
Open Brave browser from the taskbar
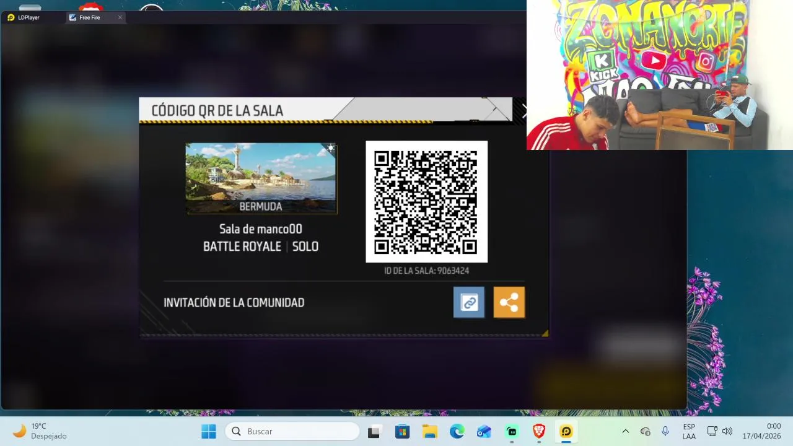(x=539, y=431)
